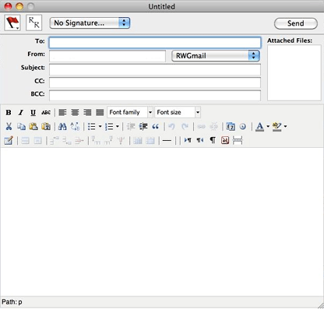
Task: Toggle ABC strikethrough formatting
Action: click(x=46, y=112)
